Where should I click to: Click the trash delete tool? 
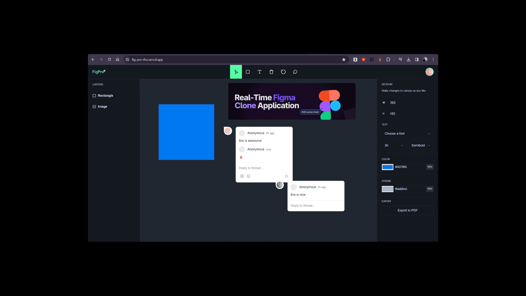coord(271,72)
